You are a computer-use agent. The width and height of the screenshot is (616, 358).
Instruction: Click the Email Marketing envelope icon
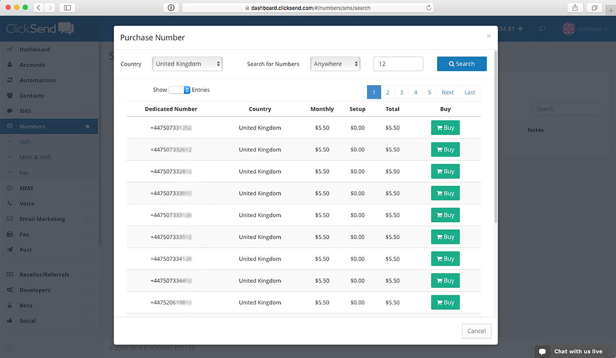(10, 219)
